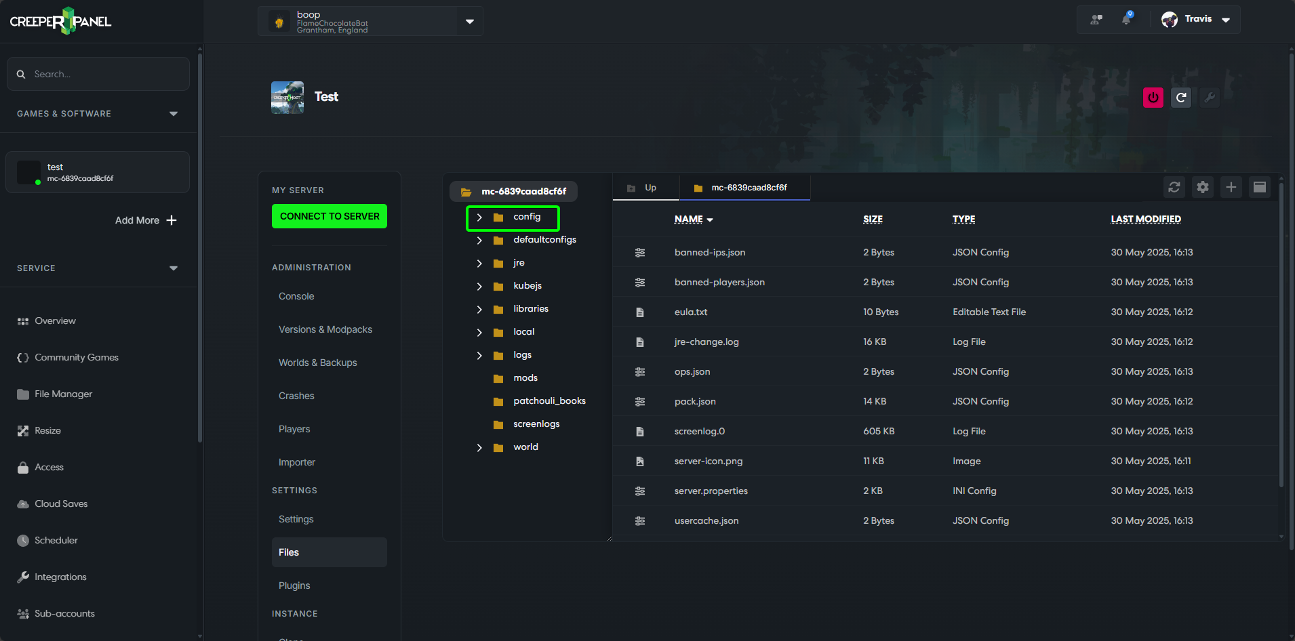This screenshot has height=641, width=1295.
Task: Expand the config folder in the file tree
Action: 479,218
